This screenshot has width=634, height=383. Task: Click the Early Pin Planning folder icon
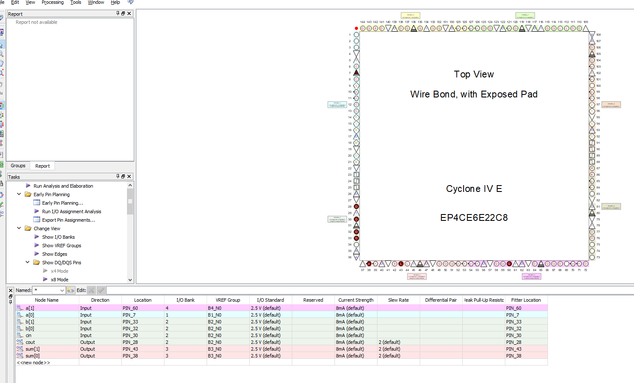tap(28, 194)
